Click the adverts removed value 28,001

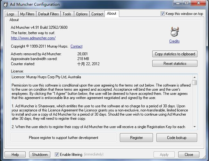(82, 54)
